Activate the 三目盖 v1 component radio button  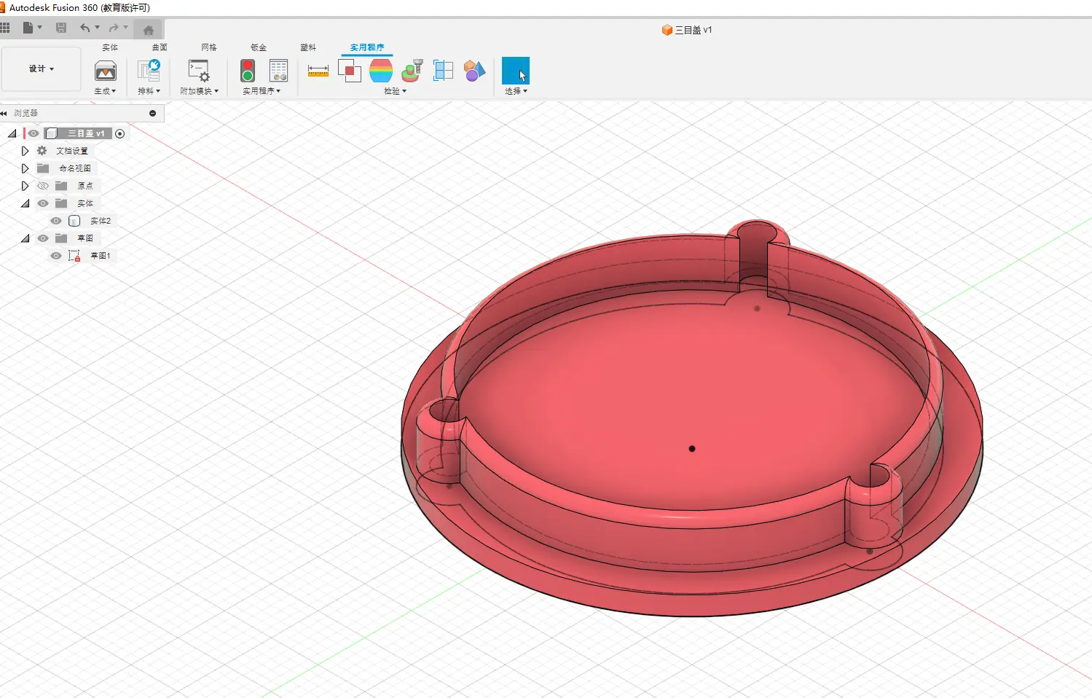[x=120, y=133]
